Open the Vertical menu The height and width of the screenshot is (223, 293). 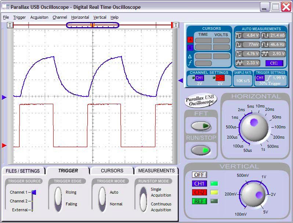pyautogui.click(x=100, y=17)
